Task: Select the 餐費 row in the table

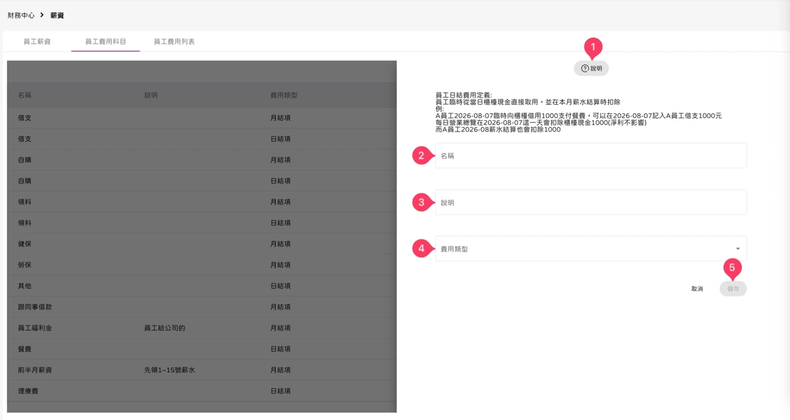Action: click(x=202, y=349)
